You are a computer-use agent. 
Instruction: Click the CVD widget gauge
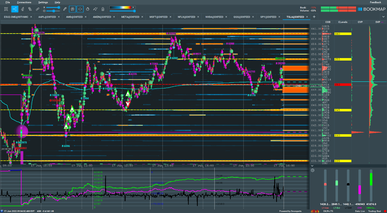coord(360,185)
